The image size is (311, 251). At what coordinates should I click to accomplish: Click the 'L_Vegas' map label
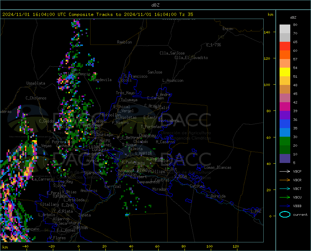[44, 146]
